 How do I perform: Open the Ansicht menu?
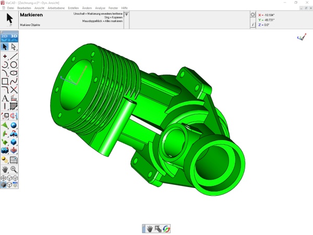39,8
